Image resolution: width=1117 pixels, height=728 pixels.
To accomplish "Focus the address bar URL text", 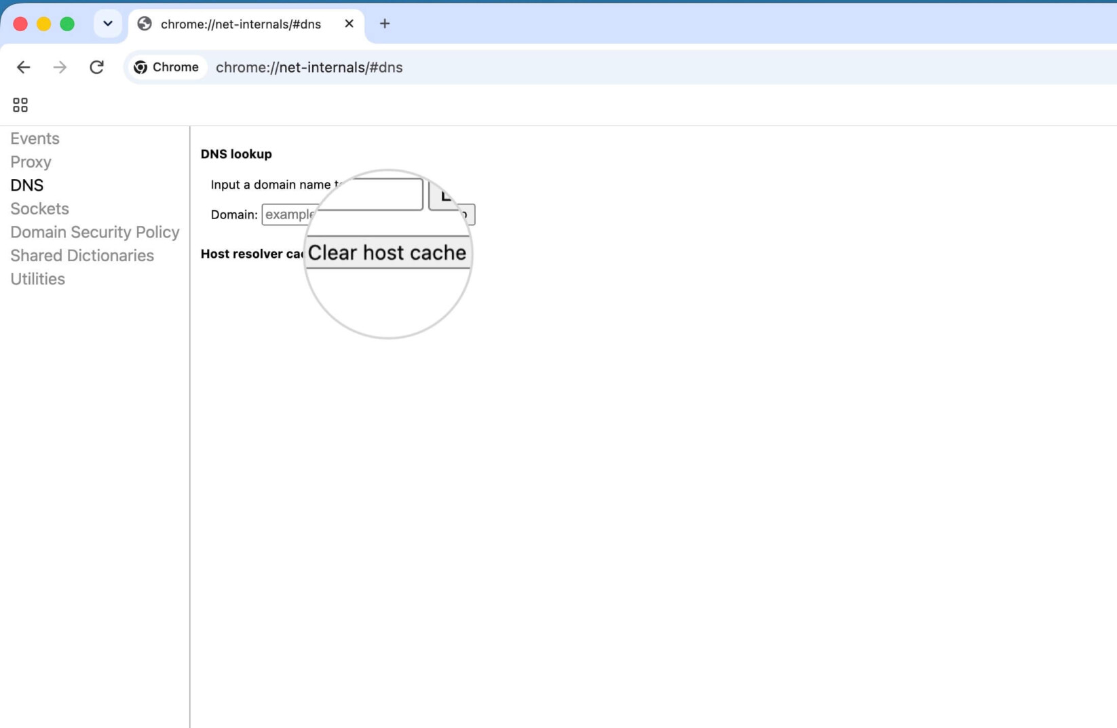I will click(309, 67).
